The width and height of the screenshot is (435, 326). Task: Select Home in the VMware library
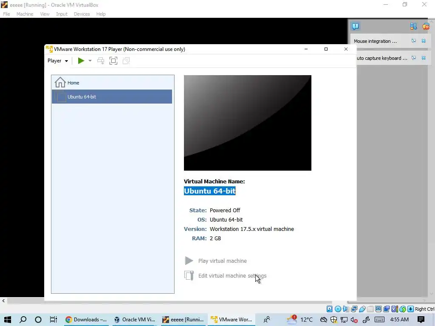pos(112,83)
